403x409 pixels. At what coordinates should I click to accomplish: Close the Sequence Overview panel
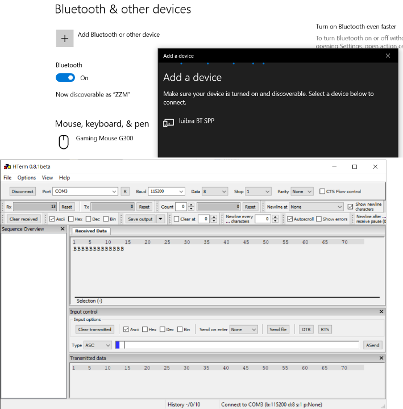63,229
